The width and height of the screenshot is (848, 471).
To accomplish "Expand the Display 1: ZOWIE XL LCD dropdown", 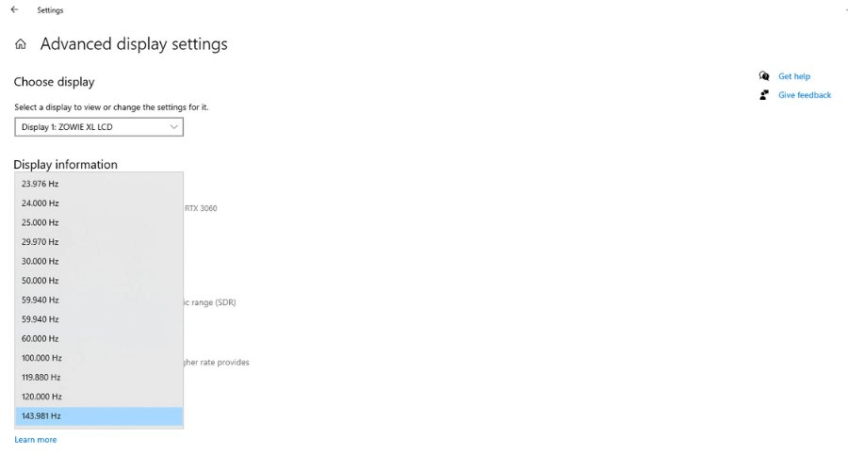I will [x=99, y=127].
